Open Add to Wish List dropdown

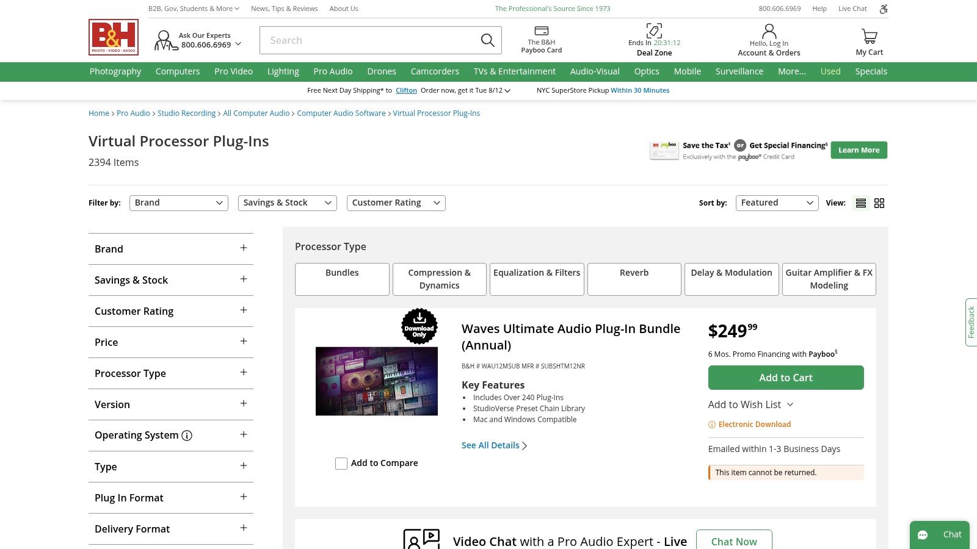750,404
